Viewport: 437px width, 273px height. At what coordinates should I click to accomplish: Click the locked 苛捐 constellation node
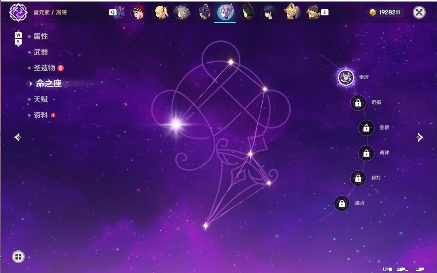[358, 103]
